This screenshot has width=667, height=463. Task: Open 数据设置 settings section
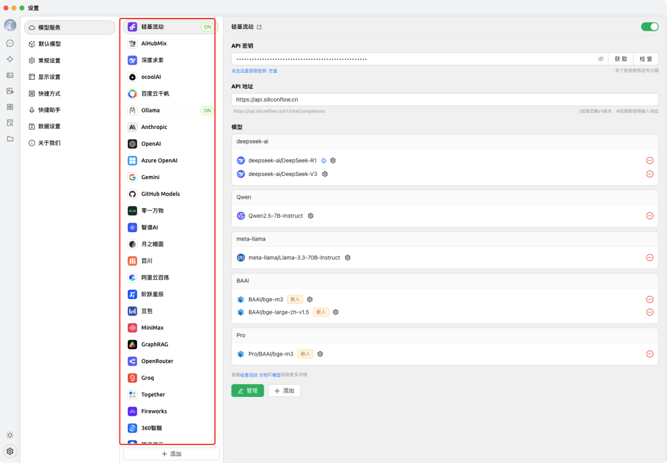tap(70, 127)
